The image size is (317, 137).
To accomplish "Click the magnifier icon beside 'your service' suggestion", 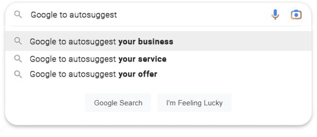I will click(x=18, y=59).
